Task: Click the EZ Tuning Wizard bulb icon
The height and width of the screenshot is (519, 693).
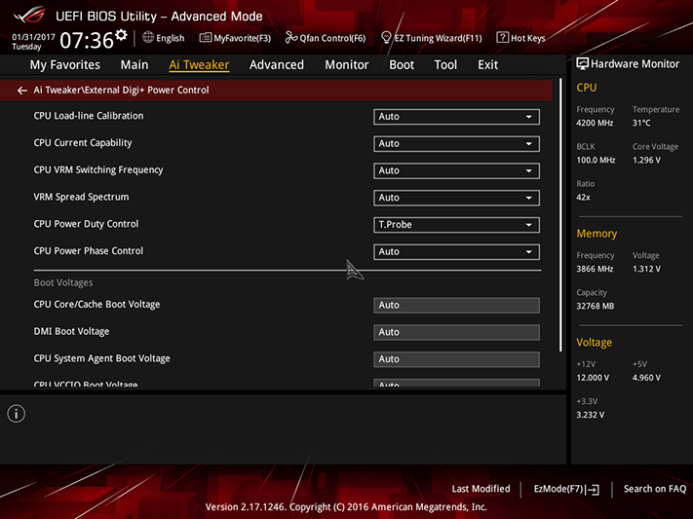Action: pos(386,38)
